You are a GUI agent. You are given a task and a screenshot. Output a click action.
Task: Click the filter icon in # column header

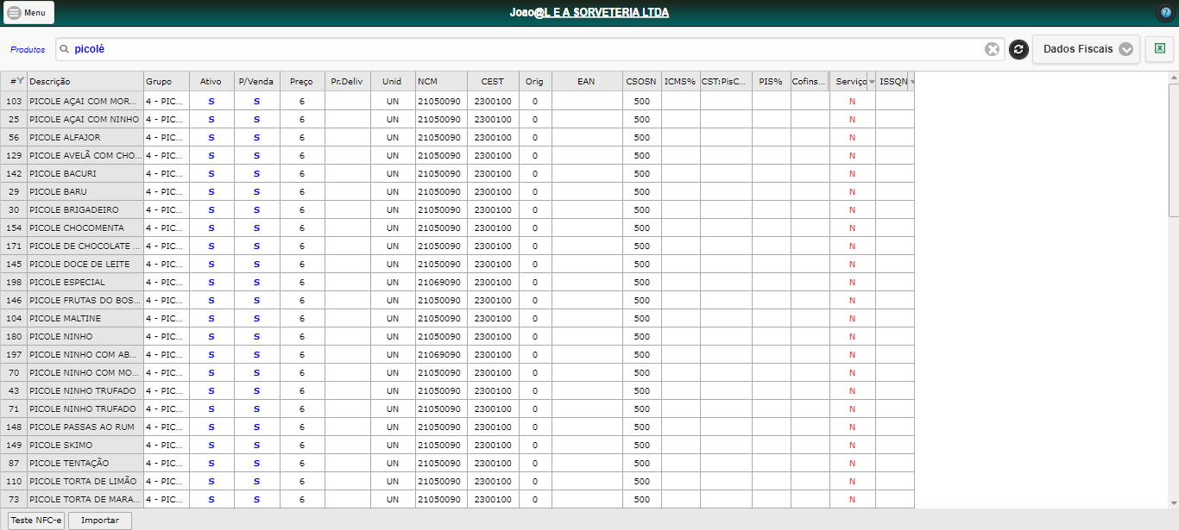coord(20,81)
